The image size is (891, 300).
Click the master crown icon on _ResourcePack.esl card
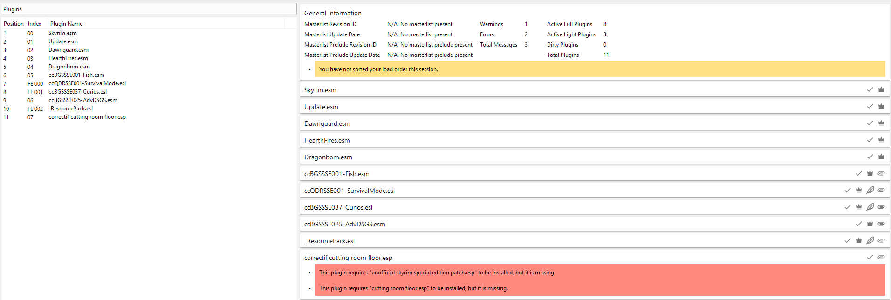tap(859, 240)
